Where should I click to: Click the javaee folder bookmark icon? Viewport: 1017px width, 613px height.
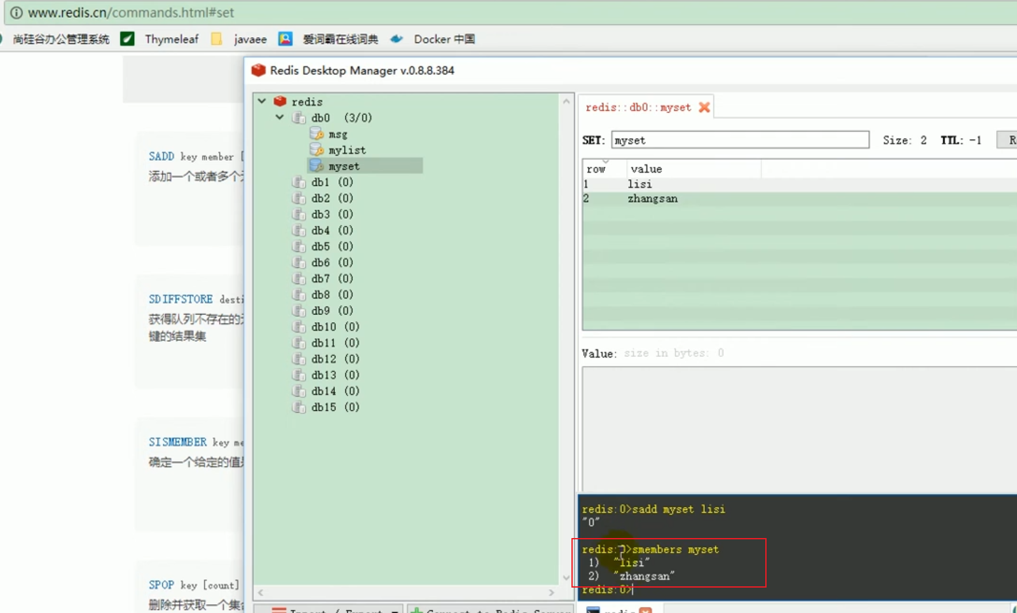pyautogui.click(x=217, y=39)
